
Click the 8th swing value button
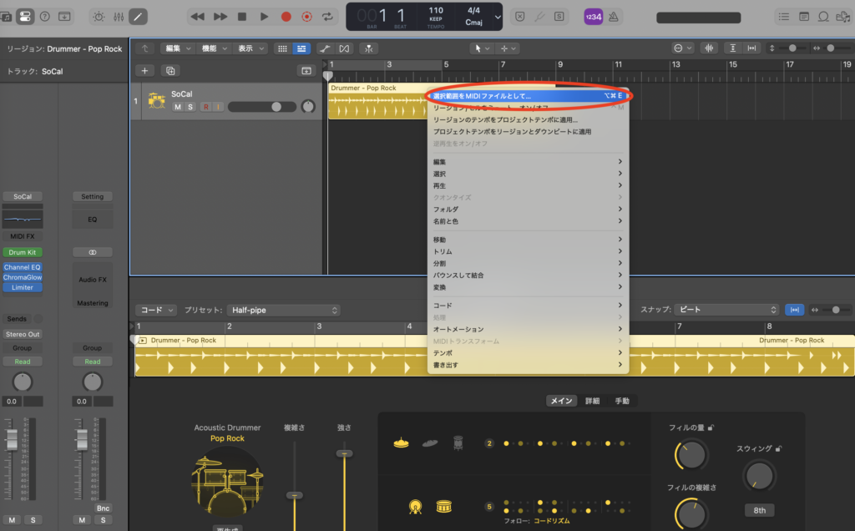[x=760, y=510]
